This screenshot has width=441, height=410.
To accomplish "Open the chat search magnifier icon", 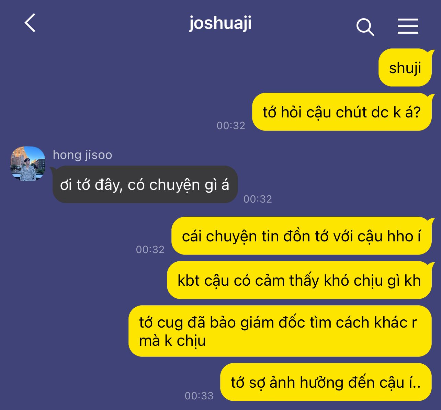I will [365, 27].
